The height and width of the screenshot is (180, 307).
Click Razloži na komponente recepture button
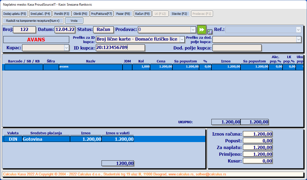pos(33,20)
